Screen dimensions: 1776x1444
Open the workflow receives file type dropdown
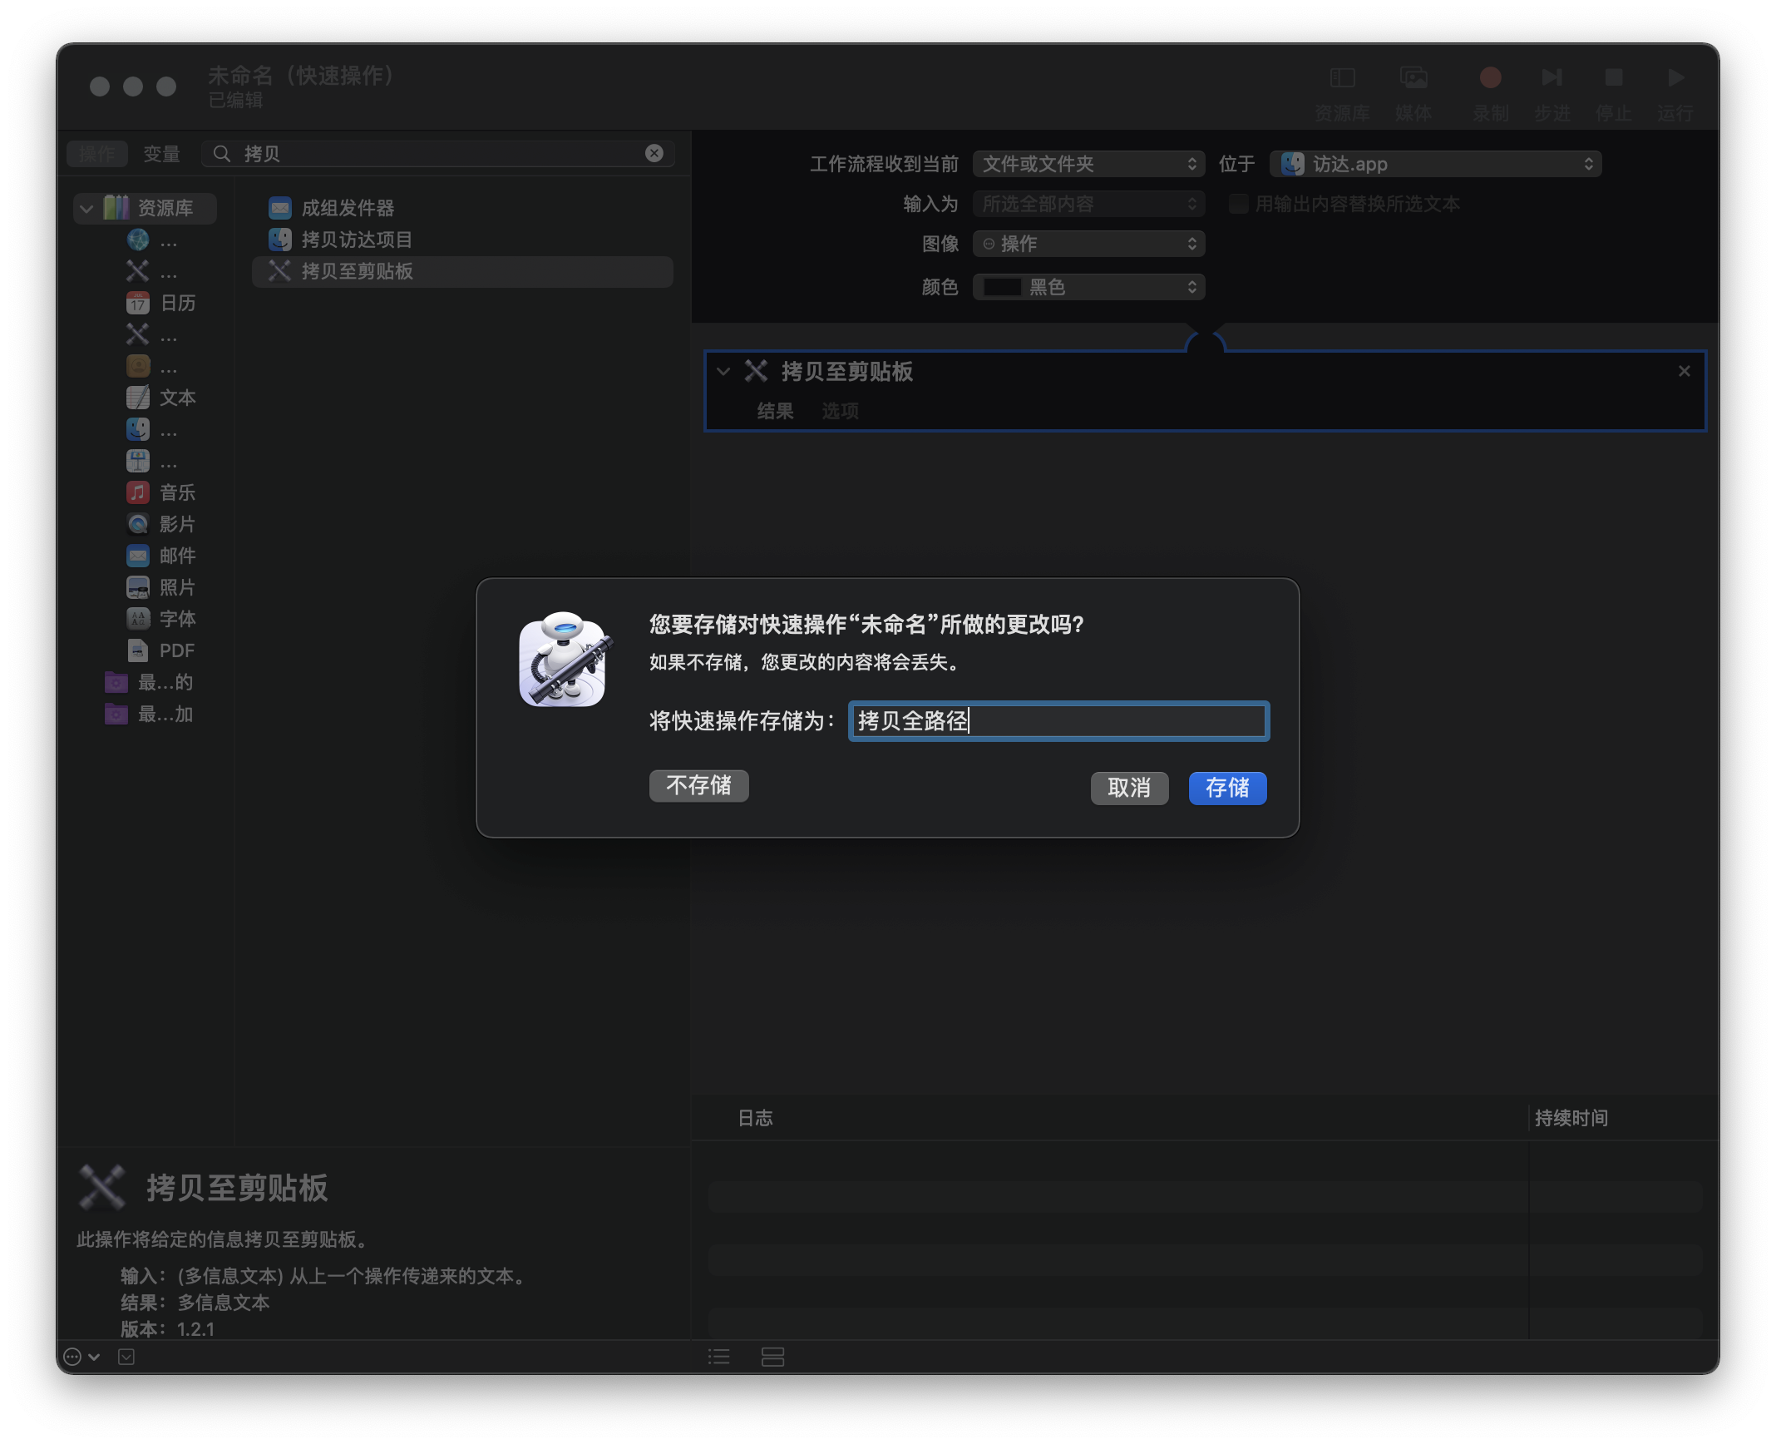1088,164
